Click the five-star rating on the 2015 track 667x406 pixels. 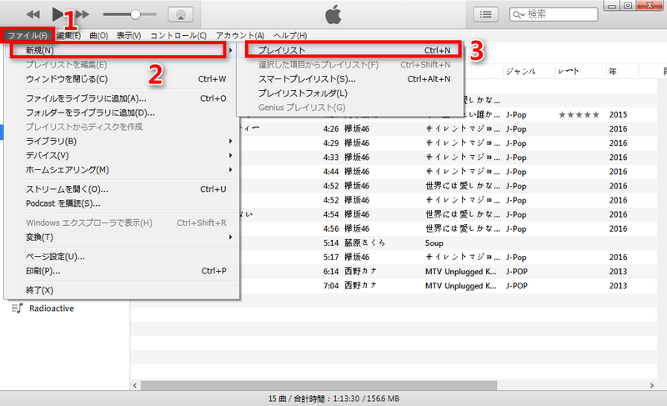[x=579, y=115]
